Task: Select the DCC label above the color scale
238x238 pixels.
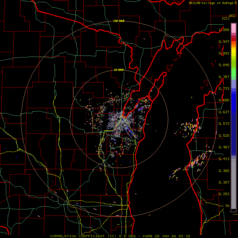Action: coord(232,16)
